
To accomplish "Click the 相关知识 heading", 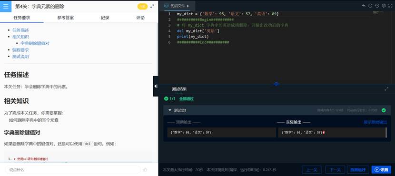I will [16, 101].
